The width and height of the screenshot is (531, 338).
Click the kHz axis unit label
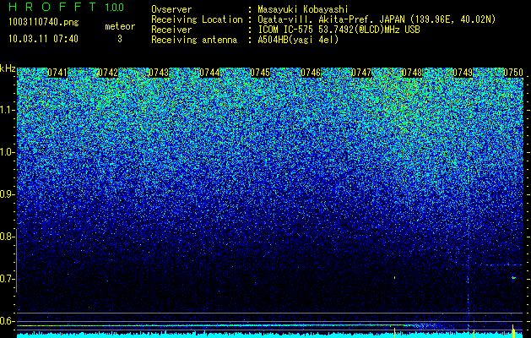[8, 68]
